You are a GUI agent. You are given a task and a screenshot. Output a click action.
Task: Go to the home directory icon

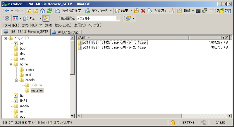42,11
